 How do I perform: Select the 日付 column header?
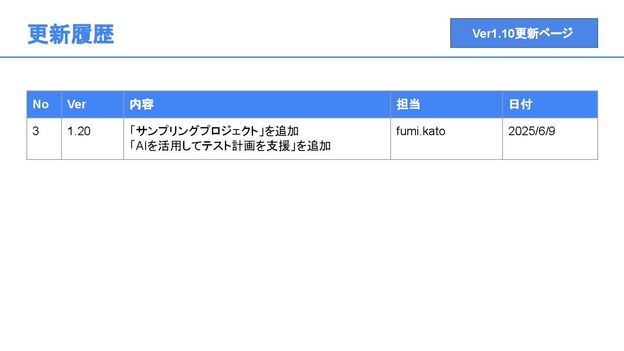click(520, 104)
